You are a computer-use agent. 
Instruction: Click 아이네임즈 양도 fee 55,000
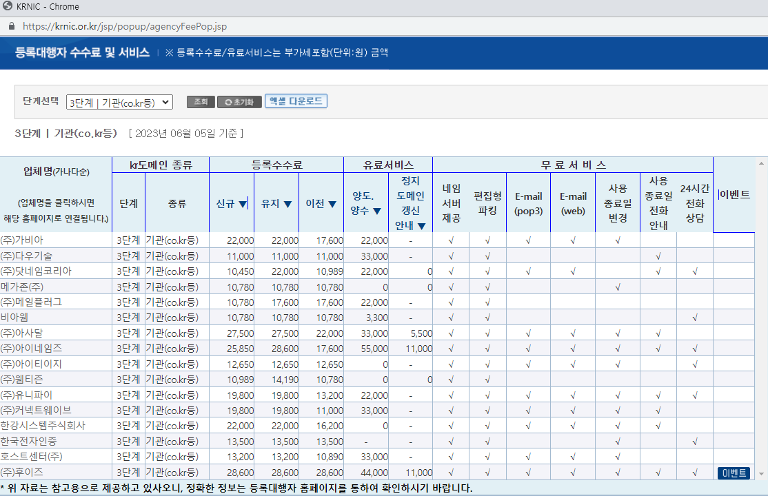point(374,349)
